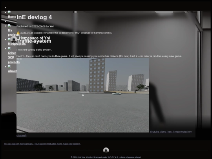212x159 pixels.
Task: Click the footer avatar image
Action: (x=106, y=150)
